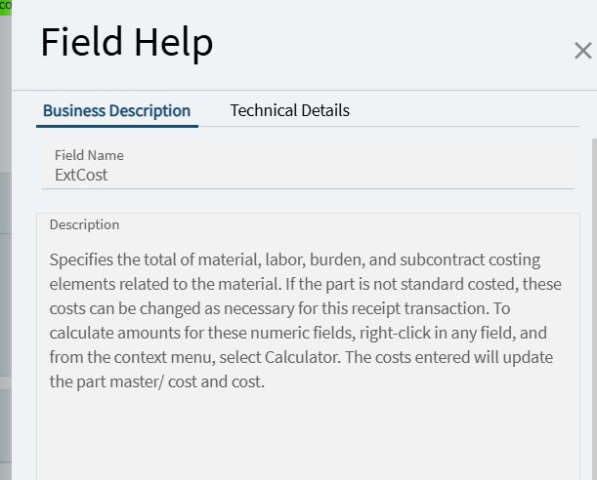Screen dimensions: 597x480
Task: Click the final line mentioning part master
Action: (x=156, y=381)
